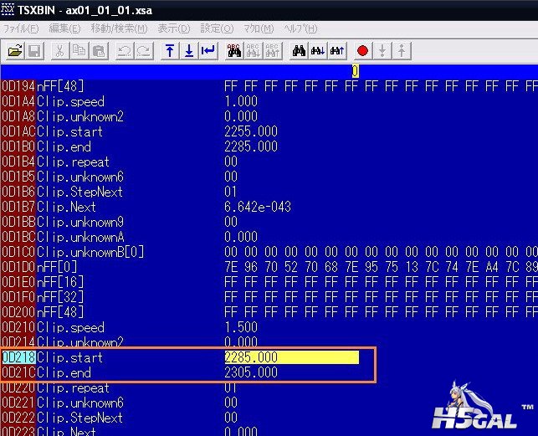Select the Clip.speed row with value 1.500
Image resolution: width=538 pixels, height=436 pixels.
71,327
